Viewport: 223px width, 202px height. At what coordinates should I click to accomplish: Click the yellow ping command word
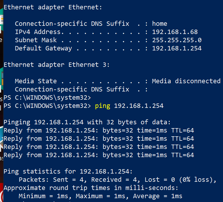pyautogui.click(x=103, y=106)
